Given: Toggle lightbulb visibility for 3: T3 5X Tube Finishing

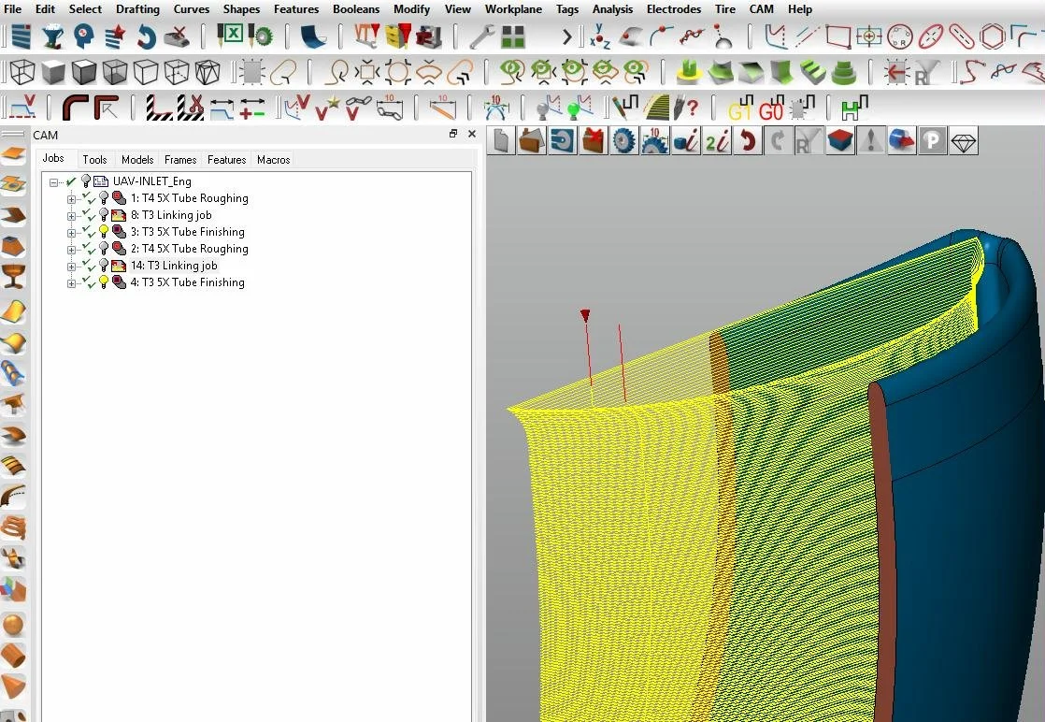Looking at the screenshot, I should click(104, 231).
